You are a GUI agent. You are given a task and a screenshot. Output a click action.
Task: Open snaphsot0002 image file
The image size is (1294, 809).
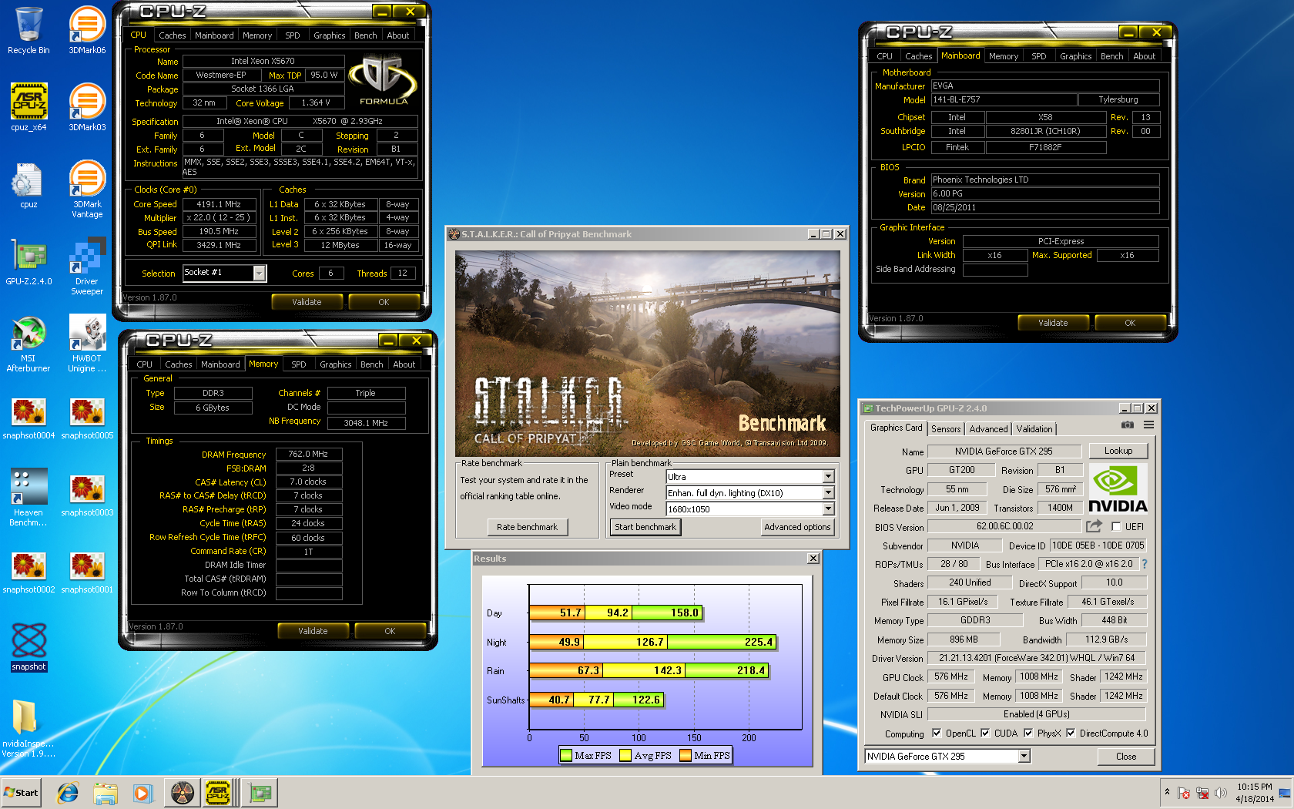point(28,572)
